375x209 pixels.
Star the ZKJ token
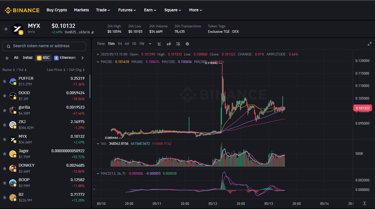5,125
